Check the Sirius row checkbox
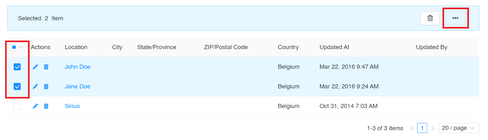This screenshot has height=140, width=488. coord(17,106)
